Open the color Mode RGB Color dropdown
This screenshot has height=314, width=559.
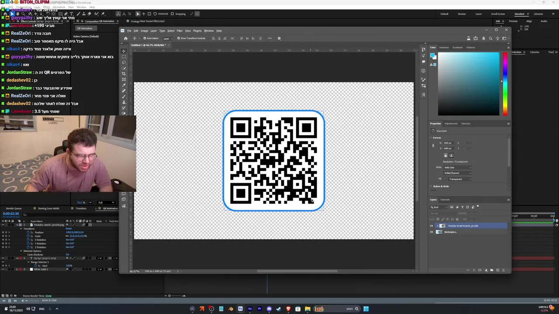tap(458, 167)
